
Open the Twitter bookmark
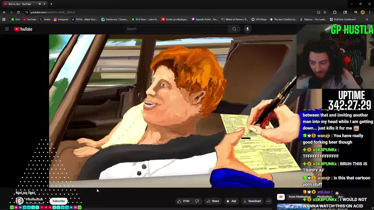pyautogui.click(x=45, y=20)
